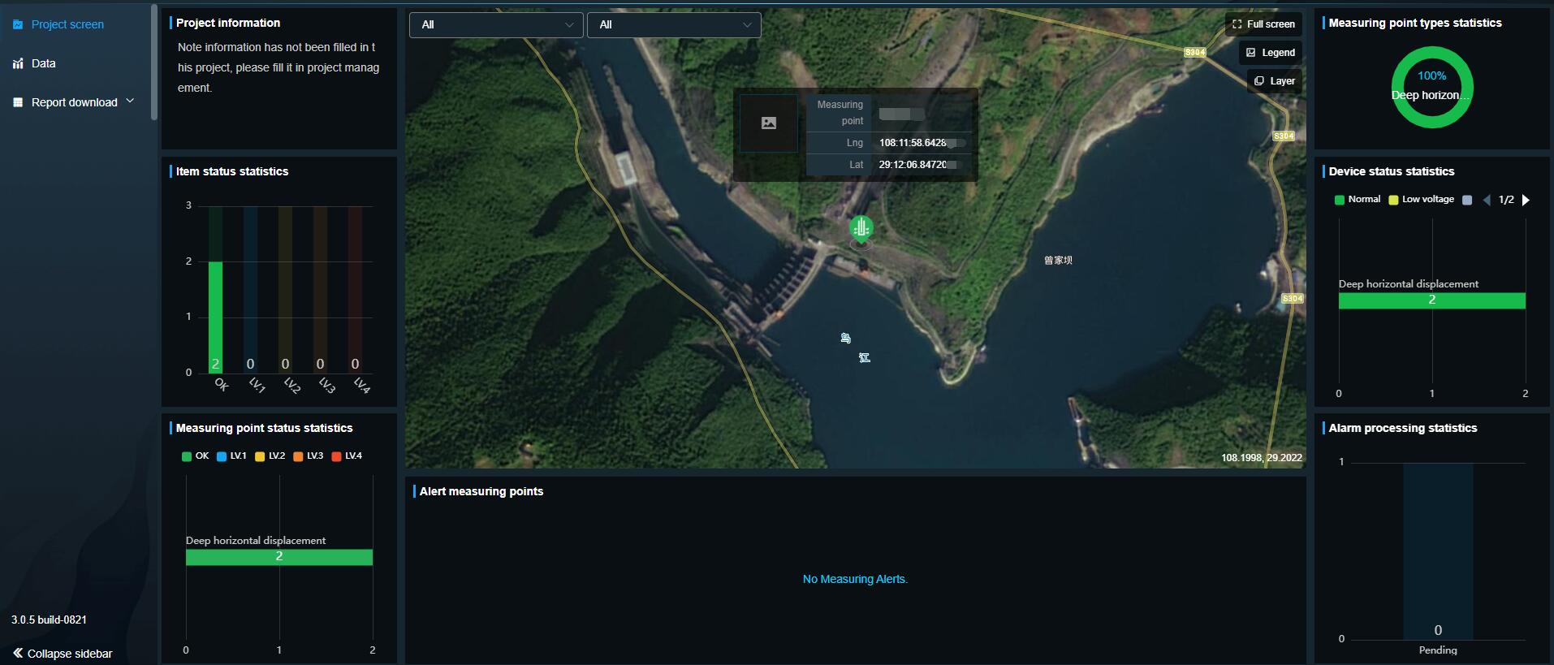Click the Data chart icon in sidebar
This screenshot has width=1554, height=665.
pos(18,63)
